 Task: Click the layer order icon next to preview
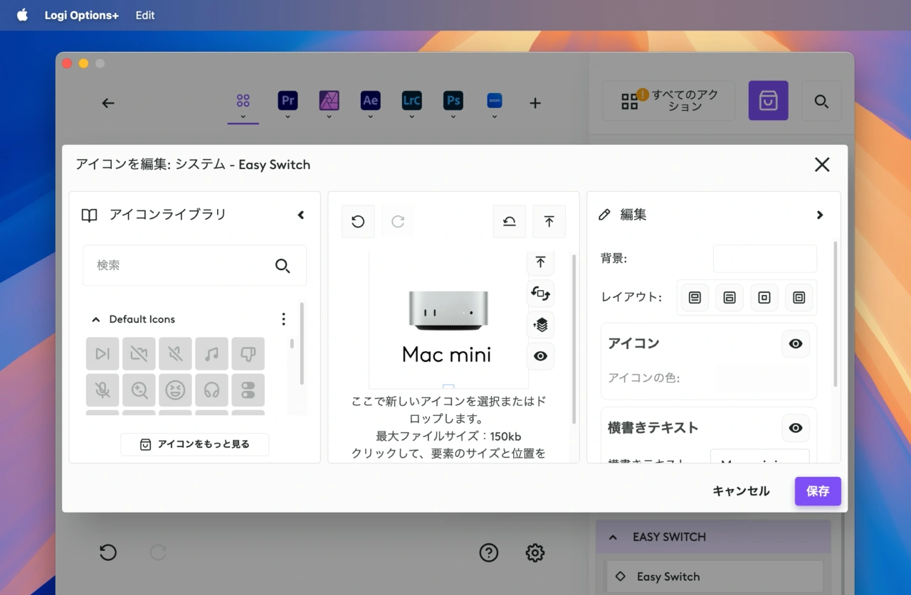[540, 325]
